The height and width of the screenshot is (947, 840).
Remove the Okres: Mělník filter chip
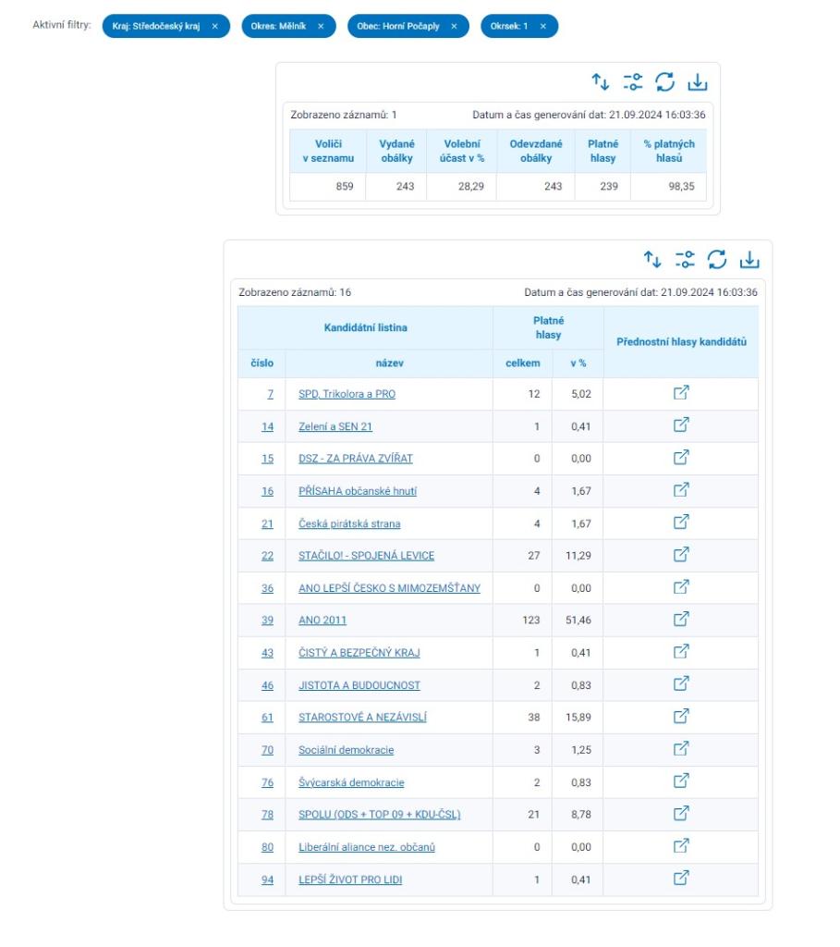point(321,26)
